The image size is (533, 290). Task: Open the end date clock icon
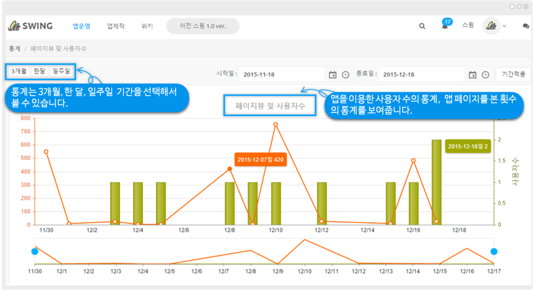tap(486, 75)
